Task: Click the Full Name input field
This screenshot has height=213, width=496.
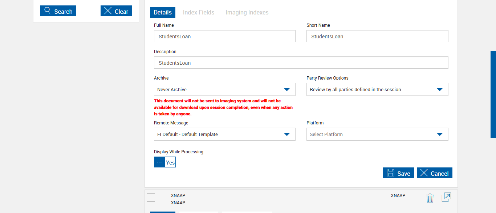Action: click(x=224, y=37)
